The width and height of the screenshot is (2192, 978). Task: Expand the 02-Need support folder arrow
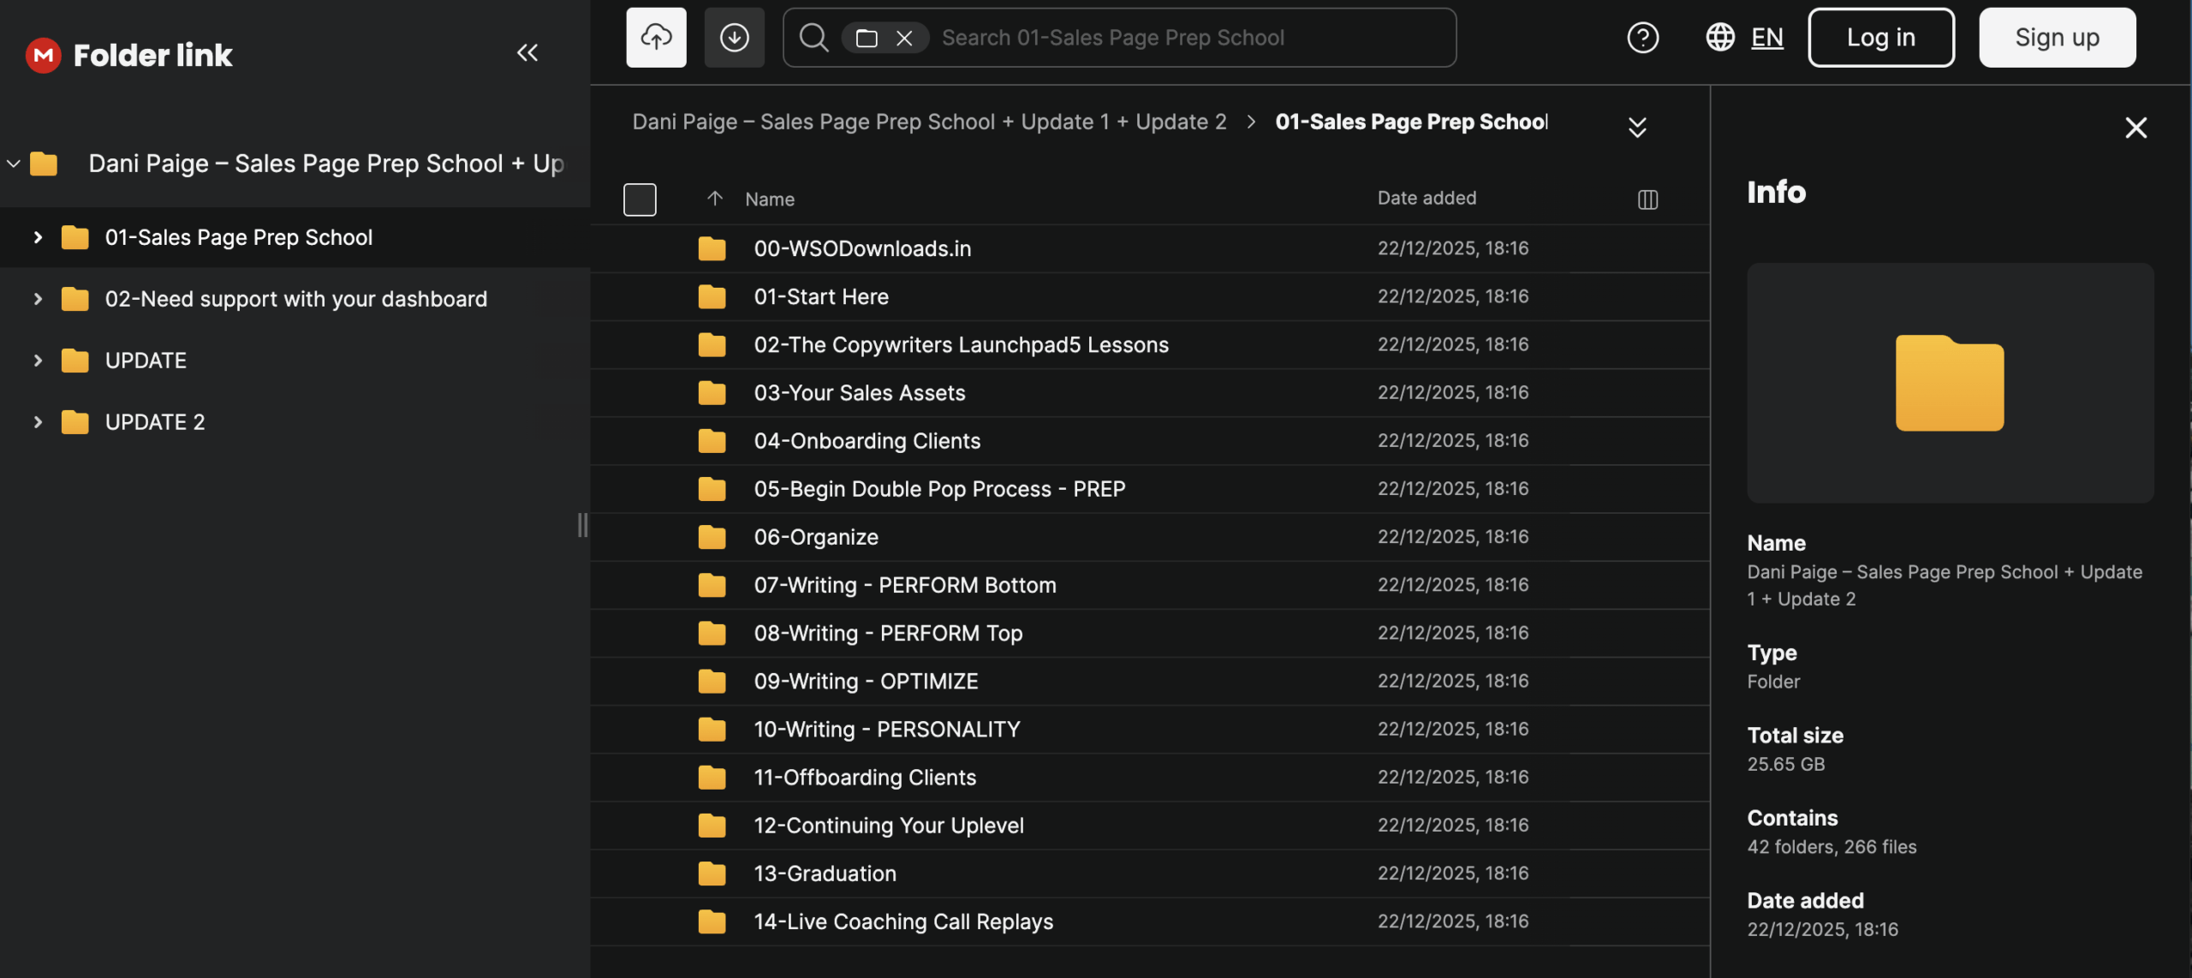tap(38, 299)
